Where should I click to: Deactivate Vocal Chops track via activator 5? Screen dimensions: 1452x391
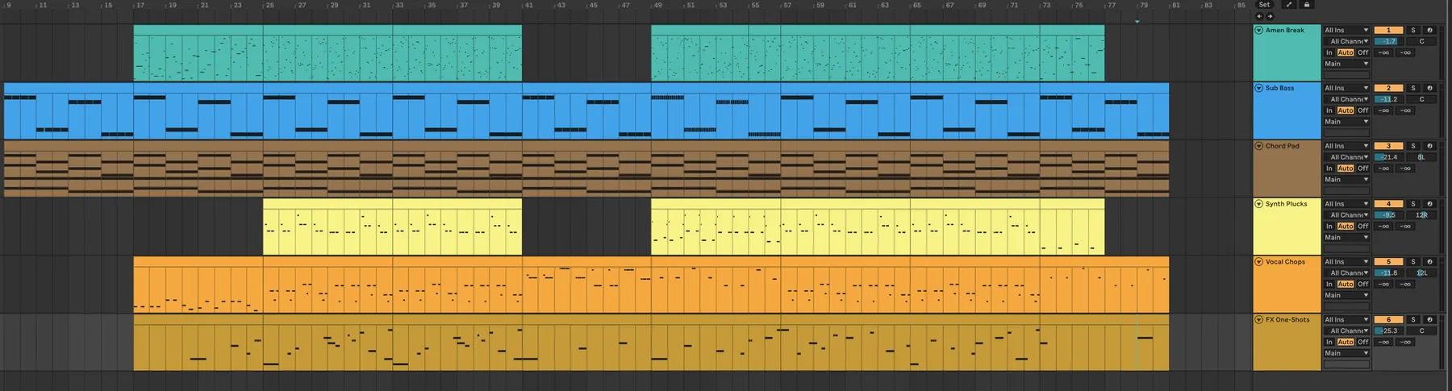click(1388, 262)
